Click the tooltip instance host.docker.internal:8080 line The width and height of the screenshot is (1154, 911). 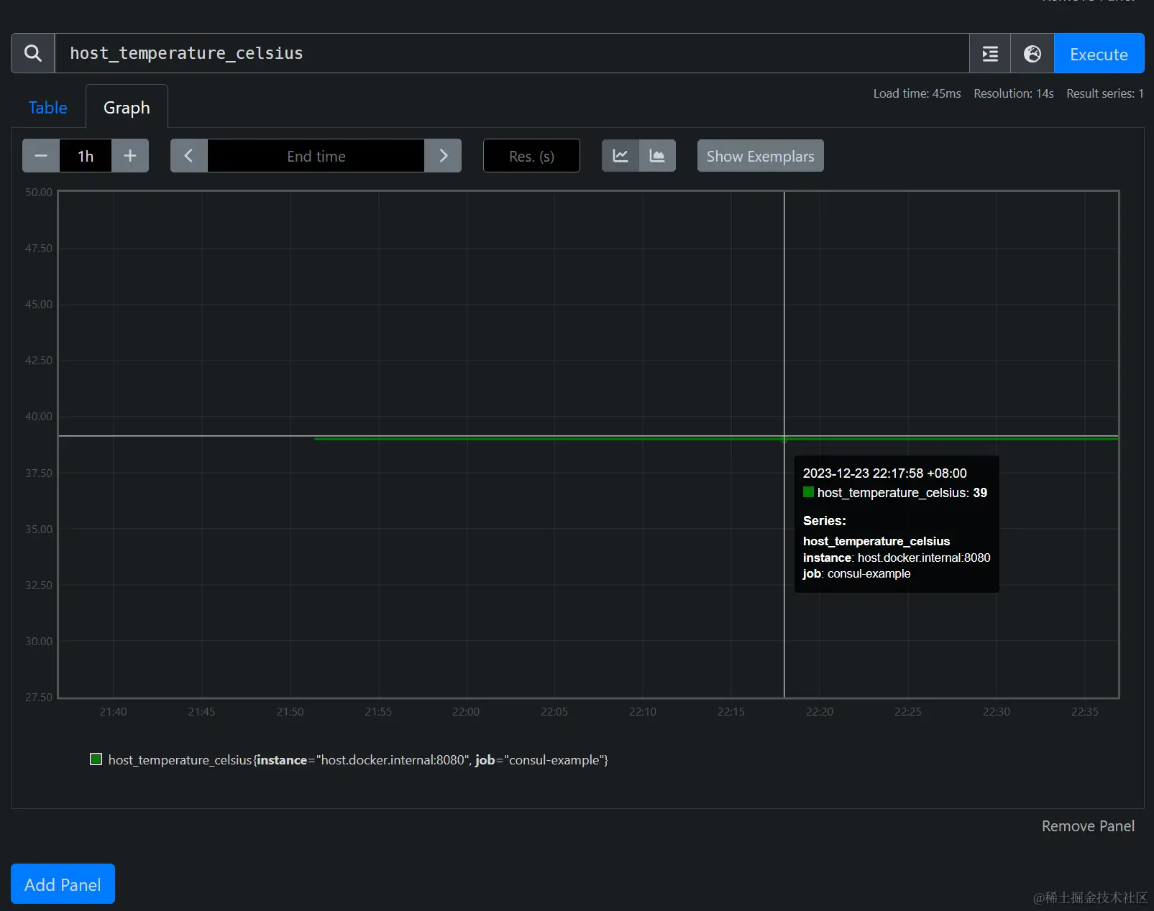click(x=897, y=558)
